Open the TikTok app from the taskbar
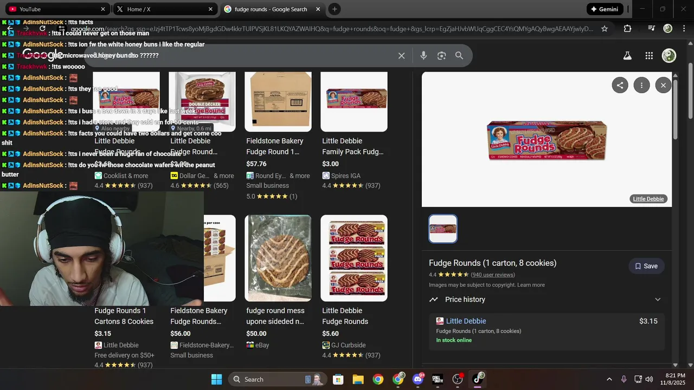Viewport: 694px width, 390px height. 477,379
